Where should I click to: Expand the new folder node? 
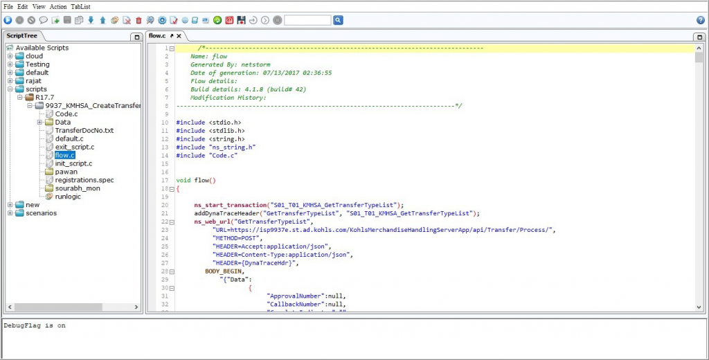point(10,205)
